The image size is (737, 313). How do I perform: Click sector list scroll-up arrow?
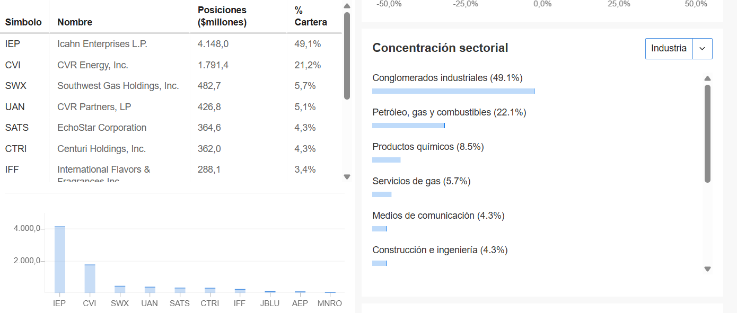point(707,79)
